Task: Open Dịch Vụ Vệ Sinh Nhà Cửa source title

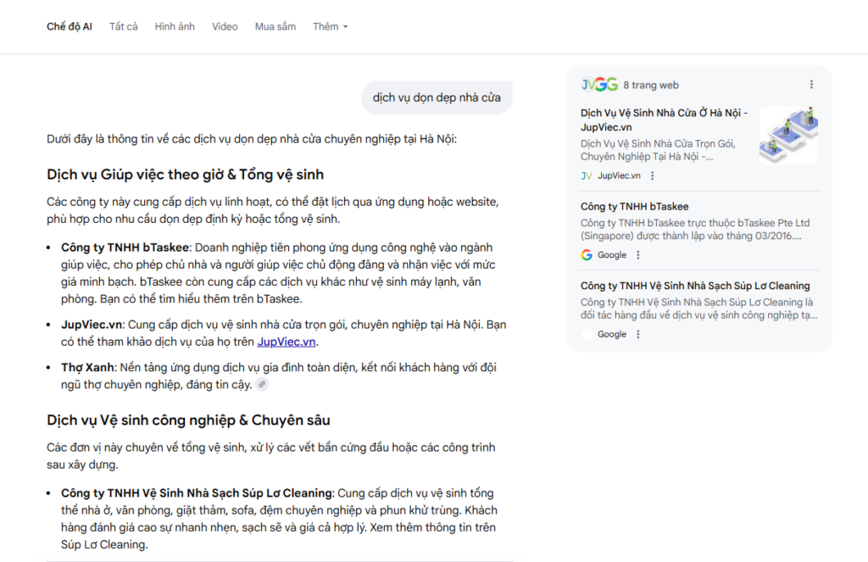Action: [x=664, y=120]
